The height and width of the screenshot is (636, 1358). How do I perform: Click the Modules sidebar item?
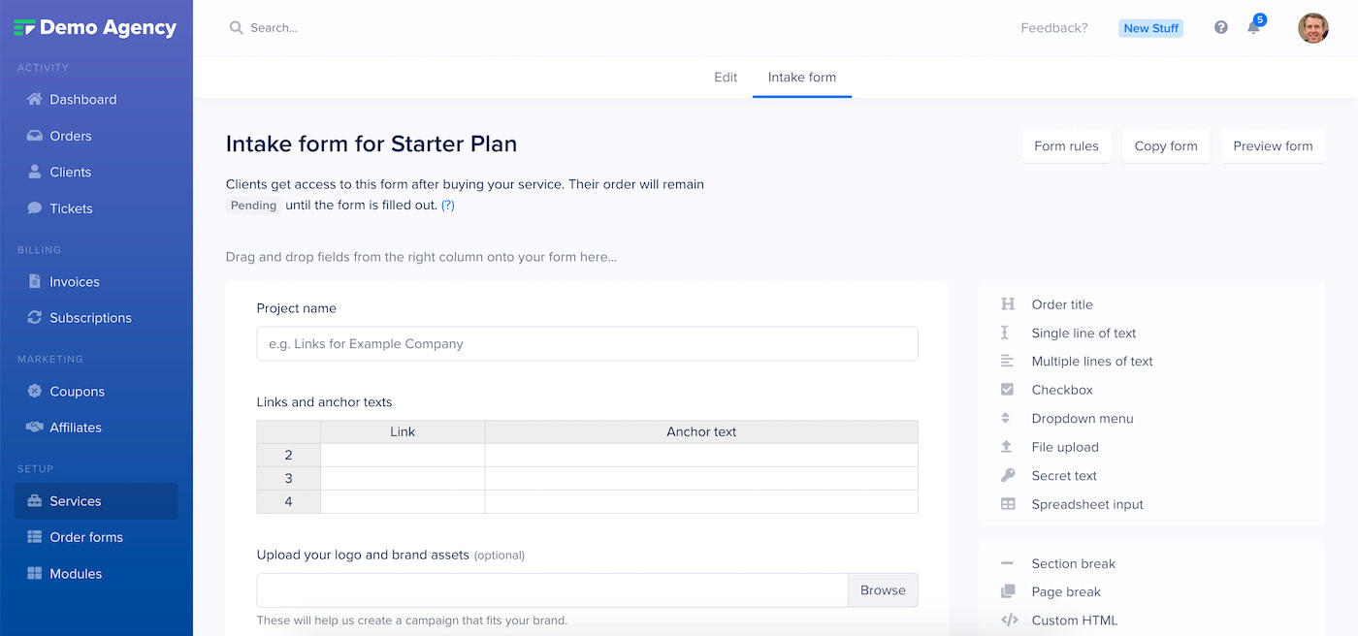coord(77,573)
